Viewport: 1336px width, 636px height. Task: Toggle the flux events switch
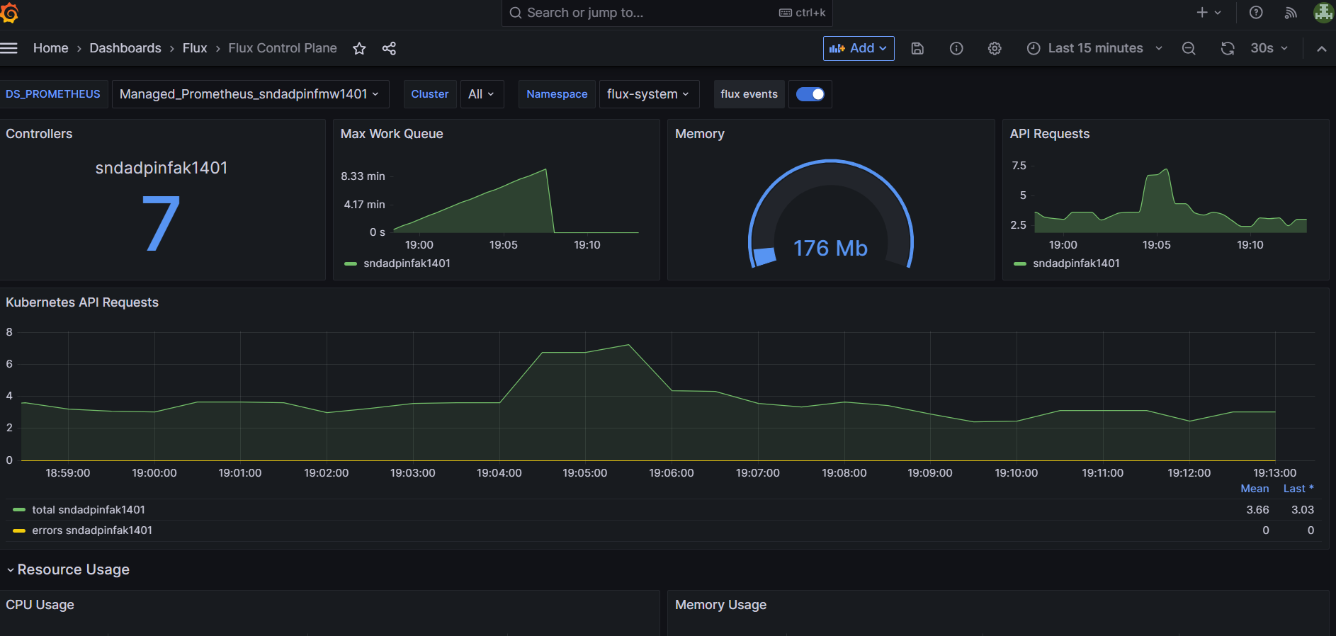810,94
